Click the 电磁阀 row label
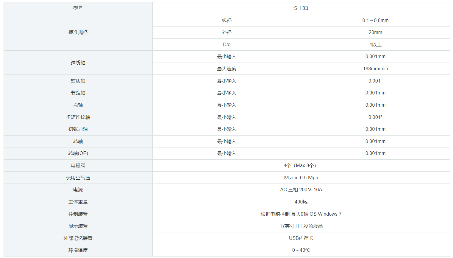Image resolution: width=453 pixels, height=258 pixels. click(x=78, y=166)
